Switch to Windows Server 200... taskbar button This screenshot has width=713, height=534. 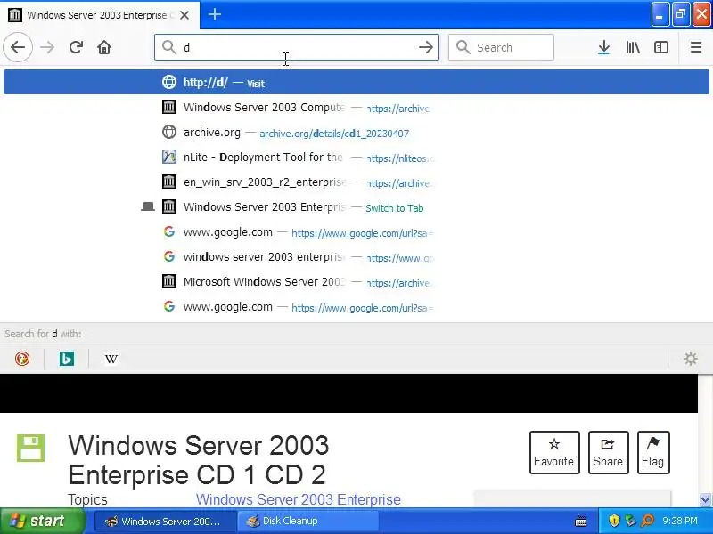click(x=165, y=522)
